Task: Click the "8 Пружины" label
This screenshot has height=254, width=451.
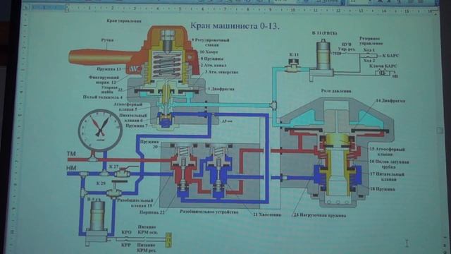Action: [x=212, y=59]
